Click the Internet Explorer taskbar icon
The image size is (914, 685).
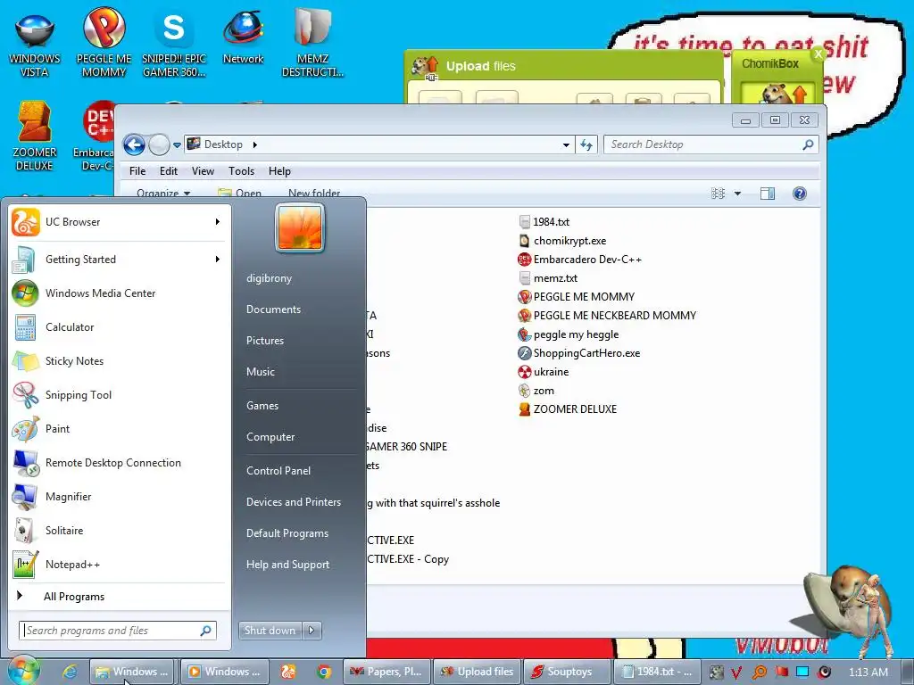(x=70, y=672)
